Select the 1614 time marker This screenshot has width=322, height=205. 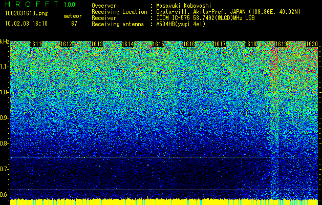128,44
